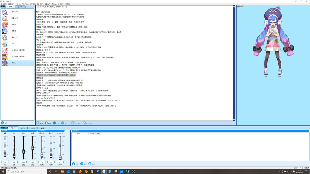This screenshot has width=310, height=174.
Task: Open the 編集(E) menu
Action: 10,4
